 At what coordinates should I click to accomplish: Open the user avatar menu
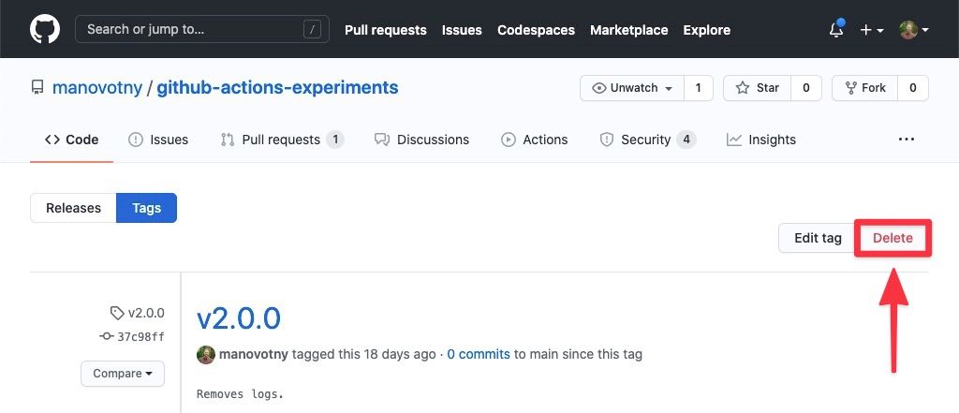pyautogui.click(x=913, y=30)
